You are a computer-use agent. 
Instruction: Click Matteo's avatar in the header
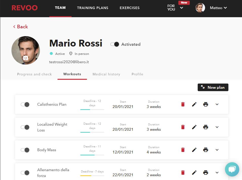[200, 8]
